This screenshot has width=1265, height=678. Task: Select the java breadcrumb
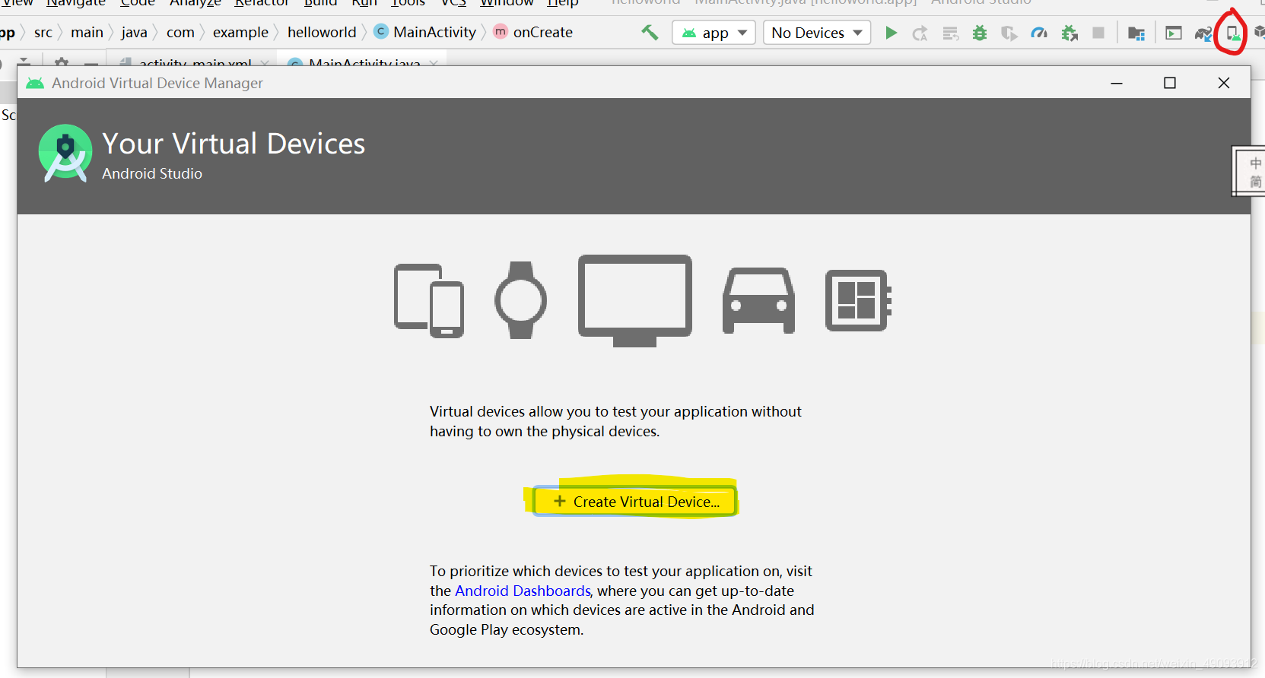(134, 32)
